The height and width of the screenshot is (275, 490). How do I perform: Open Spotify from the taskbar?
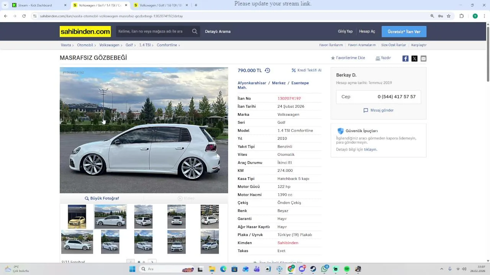347,269
